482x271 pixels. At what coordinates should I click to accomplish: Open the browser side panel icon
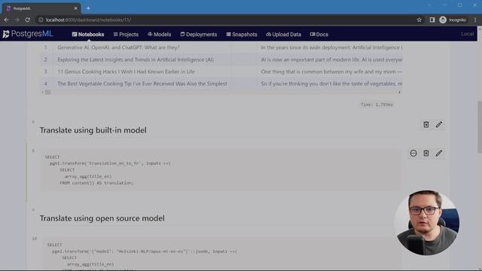pos(432,20)
